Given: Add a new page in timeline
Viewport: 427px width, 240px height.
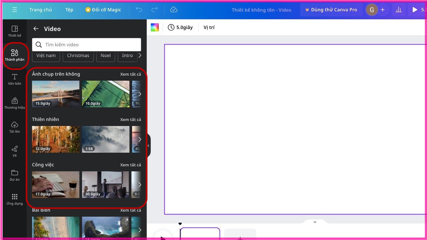Looking at the screenshot, I should [x=240, y=234].
